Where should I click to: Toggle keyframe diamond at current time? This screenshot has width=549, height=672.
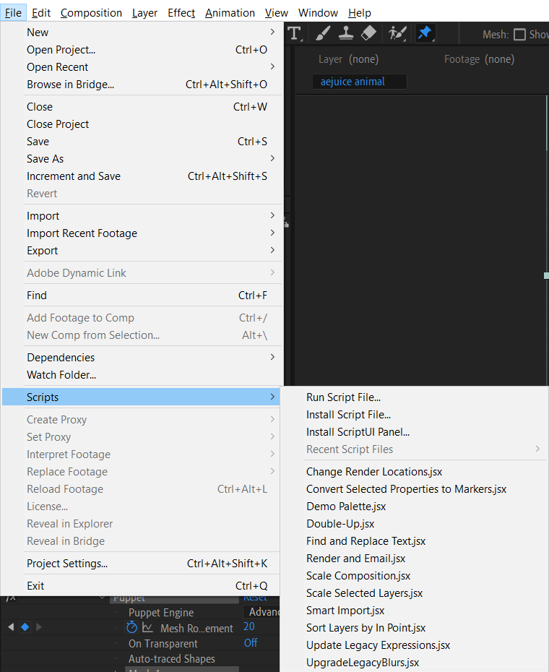25,627
